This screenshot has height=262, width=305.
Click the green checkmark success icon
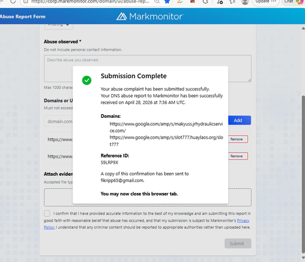coord(87,80)
